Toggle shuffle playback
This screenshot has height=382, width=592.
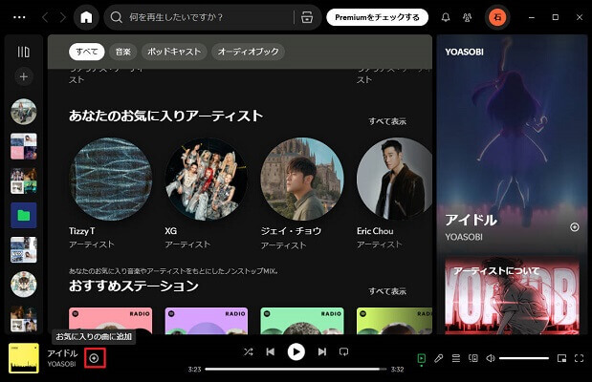click(x=248, y=351)
